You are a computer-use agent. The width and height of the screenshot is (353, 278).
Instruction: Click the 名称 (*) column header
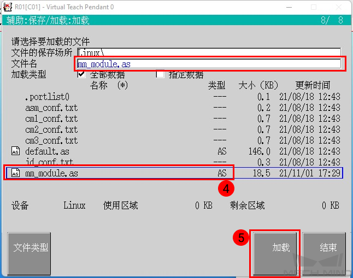109,85
